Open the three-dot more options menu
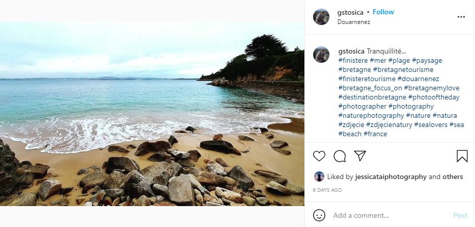475x227 pixels. 461,17
